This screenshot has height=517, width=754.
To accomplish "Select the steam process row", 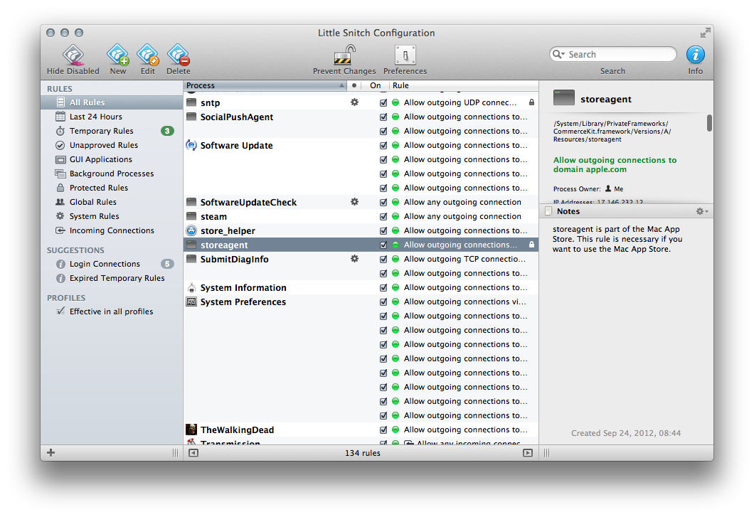I will [361, 216].
